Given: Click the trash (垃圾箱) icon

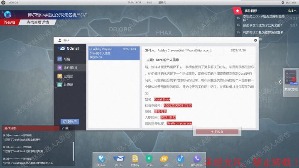Looking at the screenshot, I should 60,85.
